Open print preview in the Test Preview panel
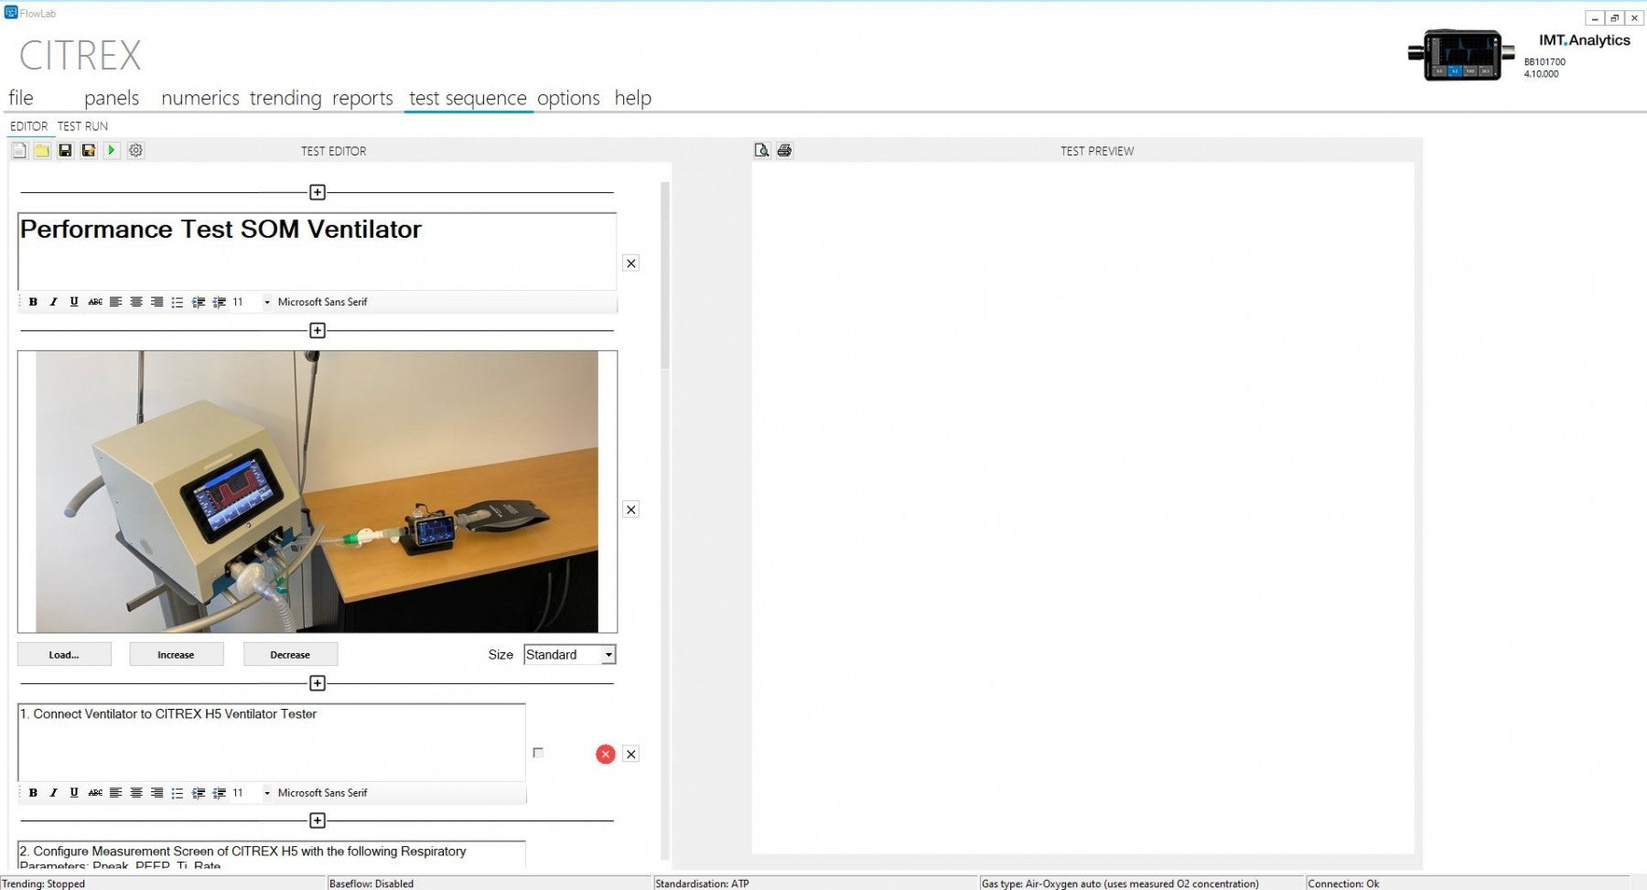This screenshot has width=1647, height=890. pyautogui.click(x=761, y=150)
